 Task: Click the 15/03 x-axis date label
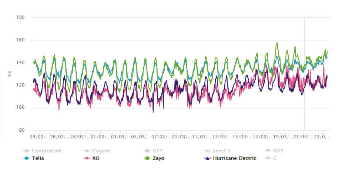243,137
